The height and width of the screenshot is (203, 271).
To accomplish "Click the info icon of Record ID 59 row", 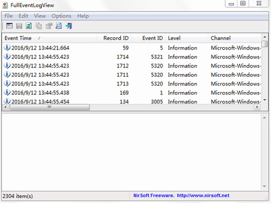I will click(7, 48).
